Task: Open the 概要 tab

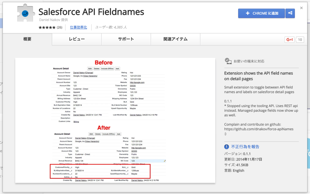Action: [27, 39]
